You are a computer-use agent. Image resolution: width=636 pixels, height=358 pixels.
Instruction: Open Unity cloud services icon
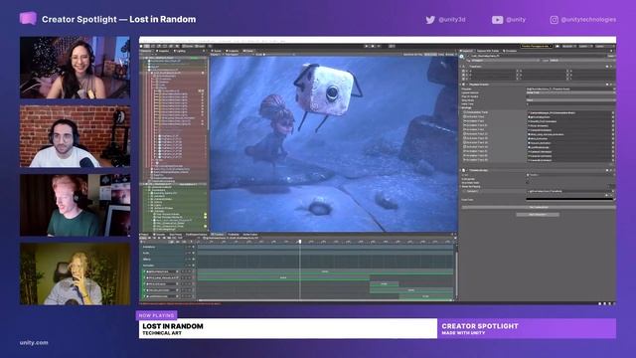click(557, 47)
